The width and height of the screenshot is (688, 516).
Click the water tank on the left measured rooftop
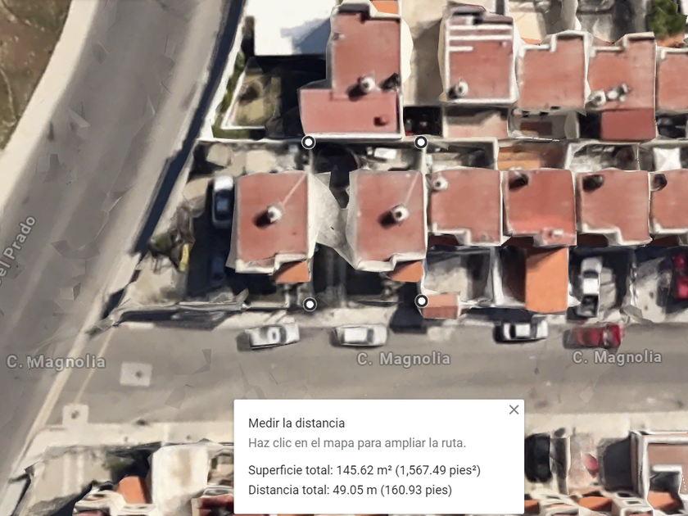point(274,213)
